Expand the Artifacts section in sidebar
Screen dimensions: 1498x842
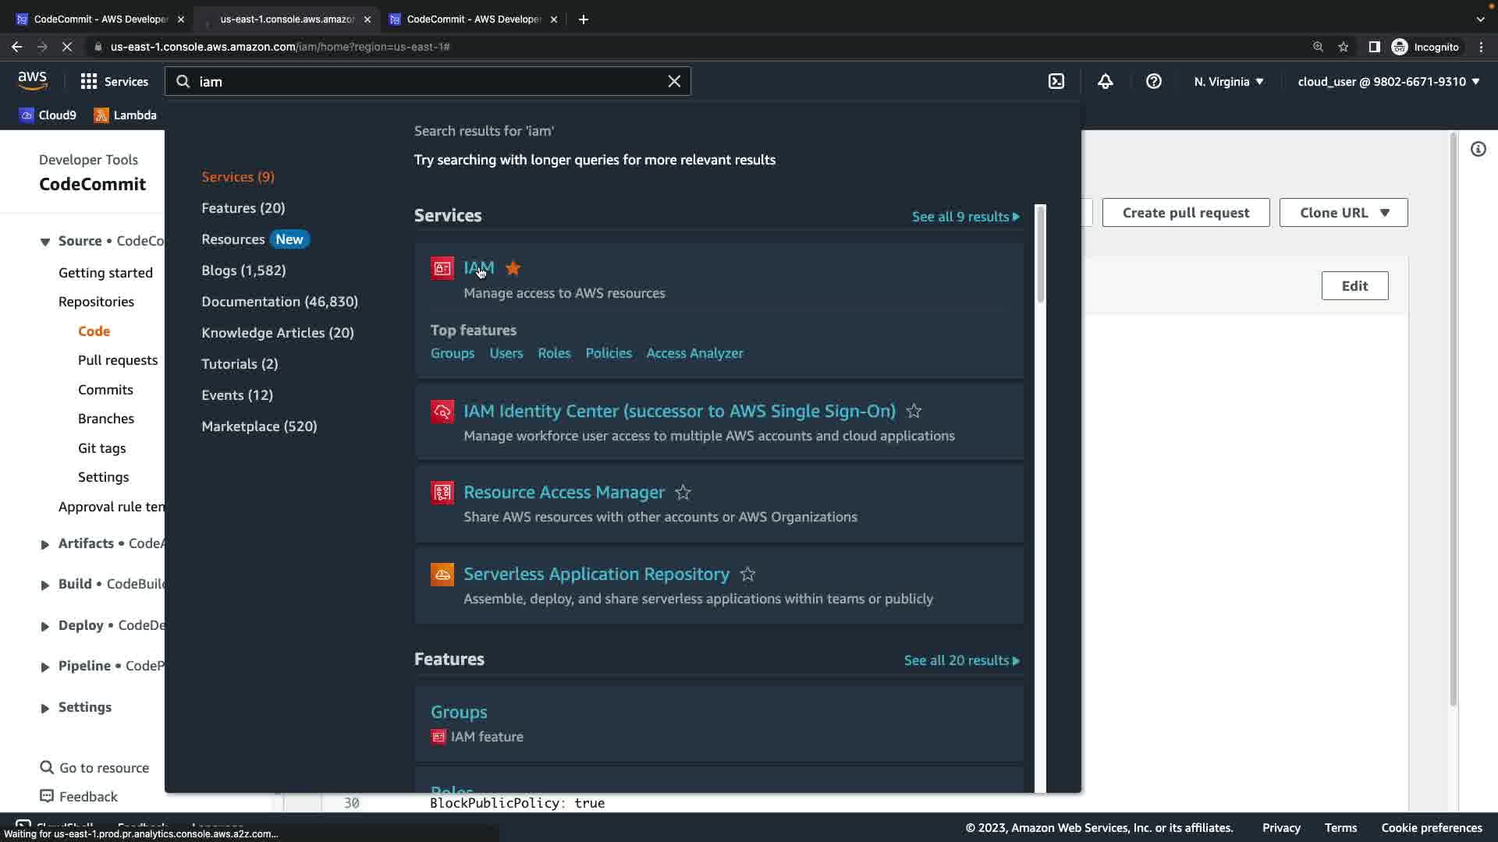point(44,544)
